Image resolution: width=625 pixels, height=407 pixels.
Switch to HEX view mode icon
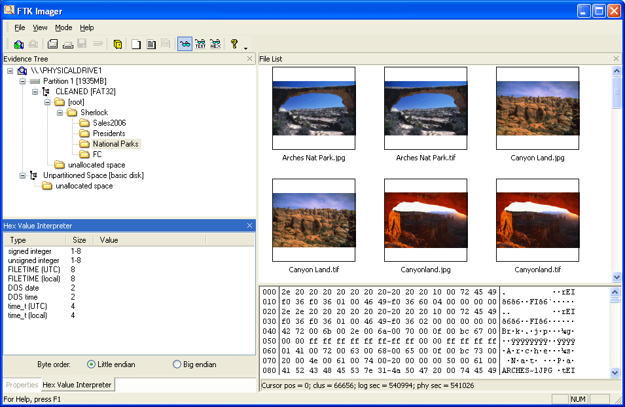215,44
